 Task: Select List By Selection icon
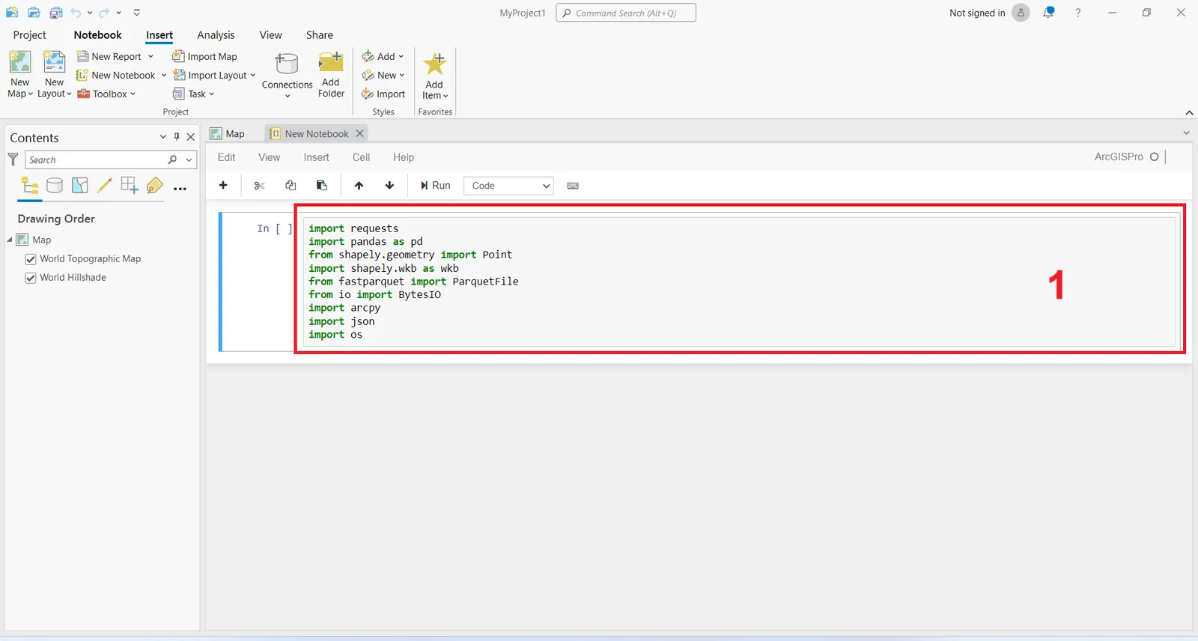(x=80, y=185)
